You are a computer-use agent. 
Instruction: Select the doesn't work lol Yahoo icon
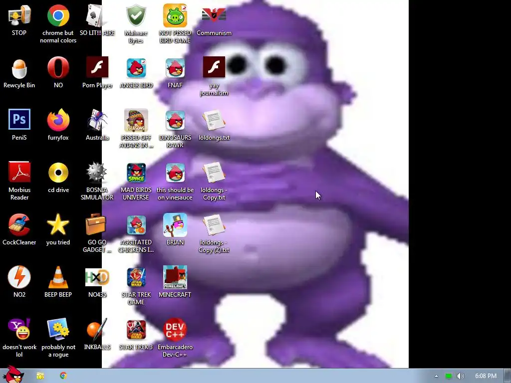tap(19, 329)
